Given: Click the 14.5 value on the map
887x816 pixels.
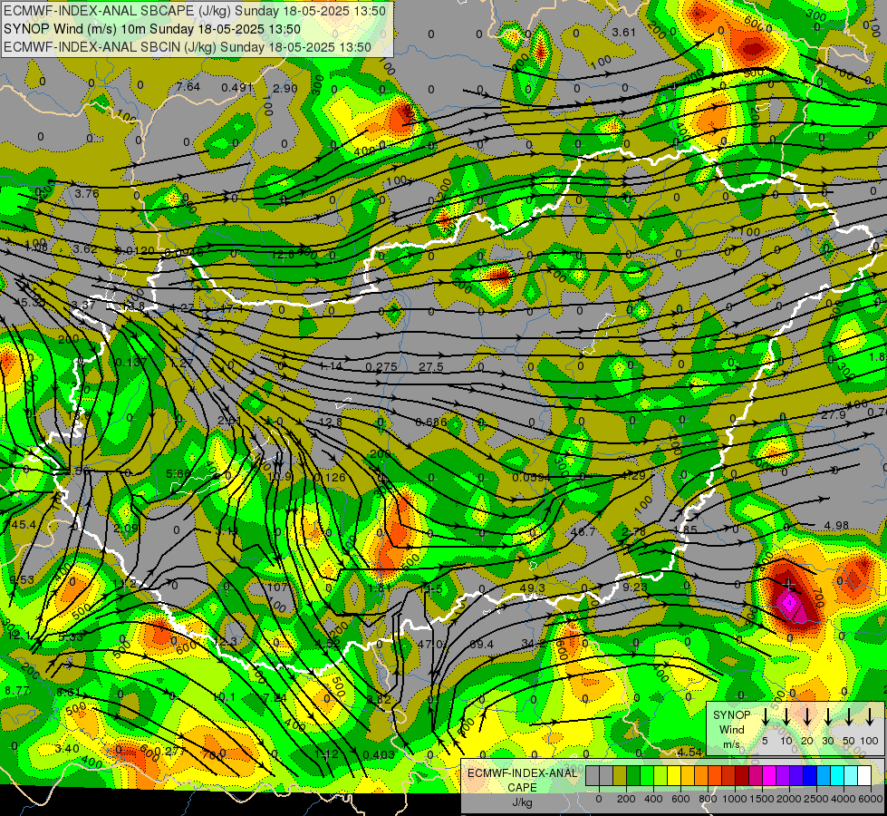Looking at the screenshot, I should [430, 589].
